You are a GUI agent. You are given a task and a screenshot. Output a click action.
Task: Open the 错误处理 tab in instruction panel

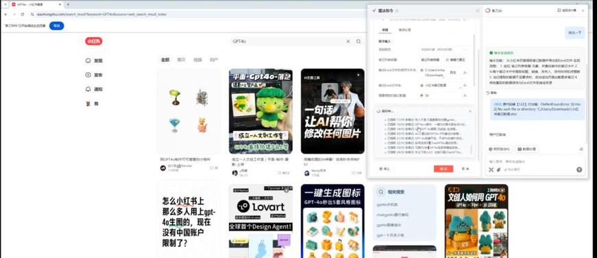tap(404, 30)
